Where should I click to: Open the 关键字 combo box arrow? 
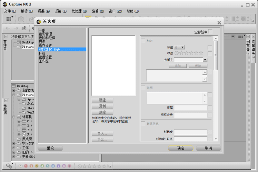point(205,60)
